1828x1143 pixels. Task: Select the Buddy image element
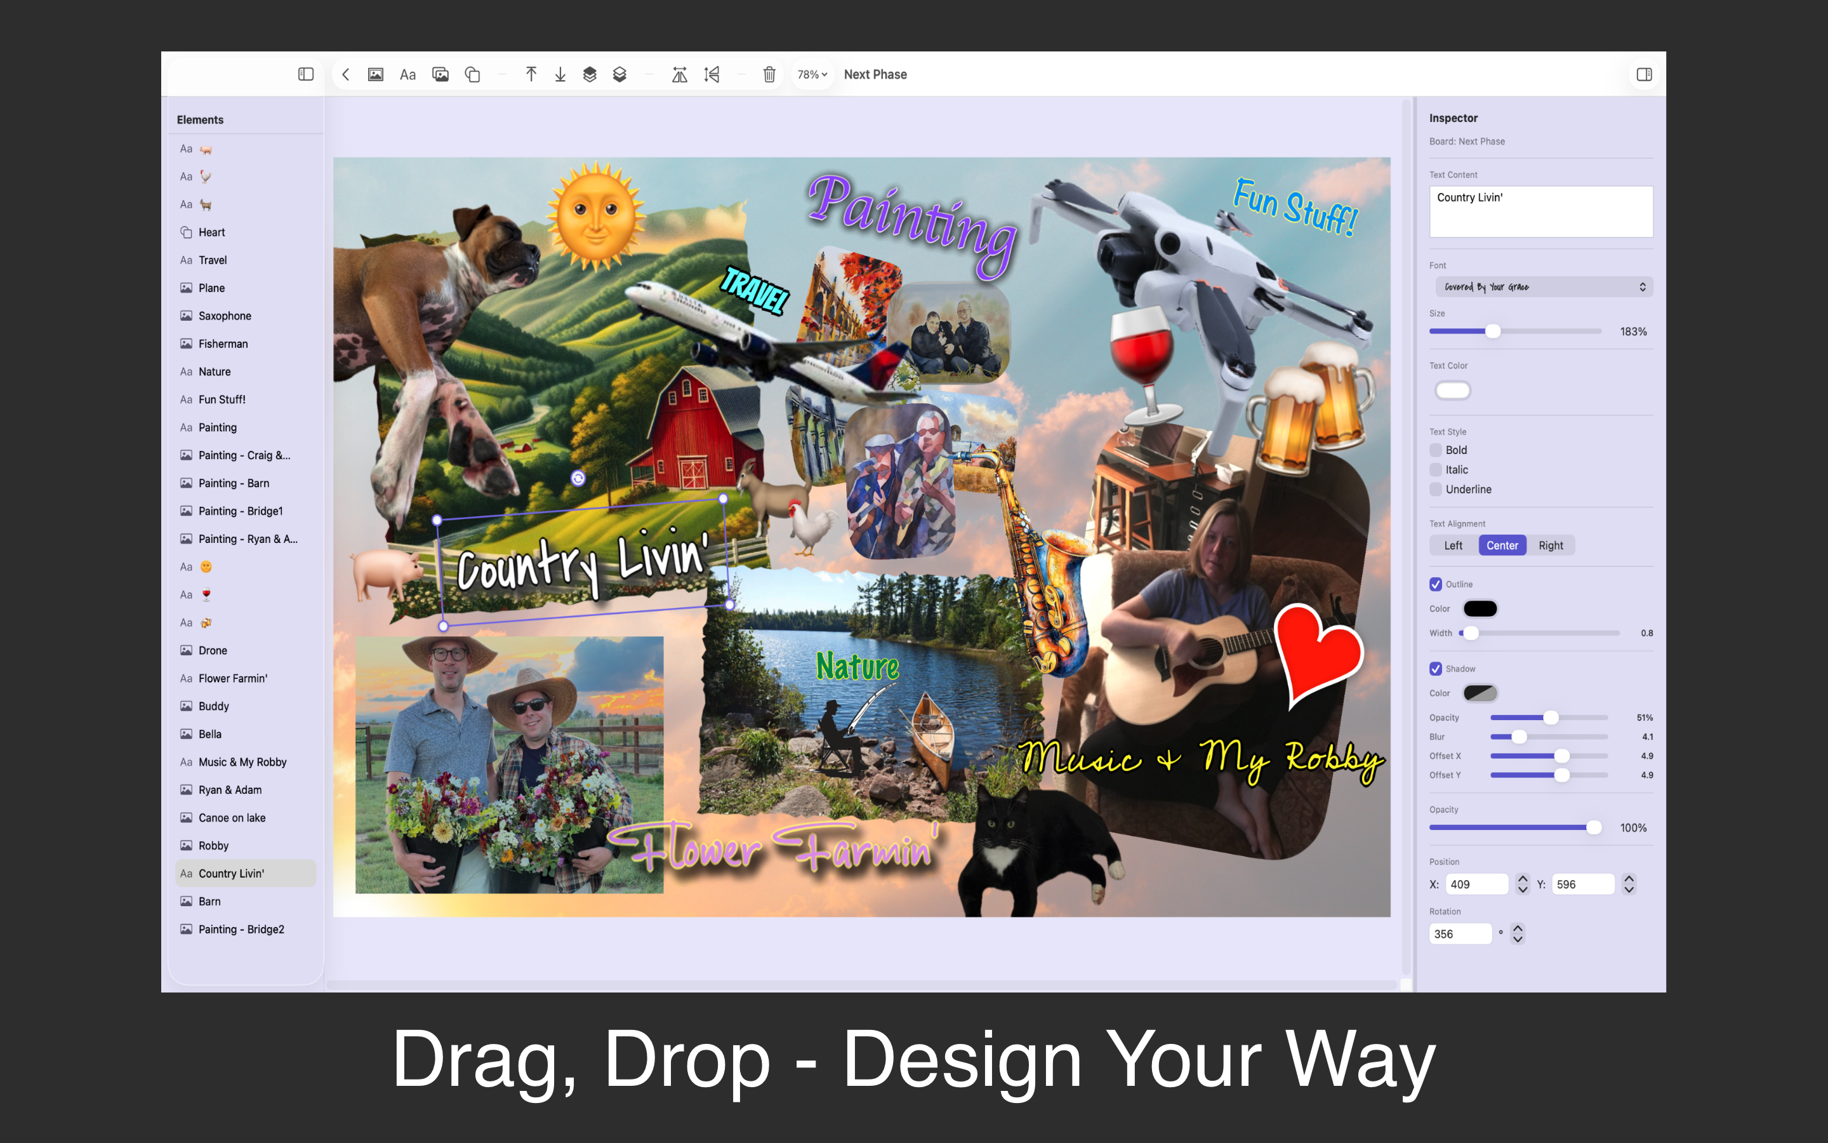click(x=246, y=706)
